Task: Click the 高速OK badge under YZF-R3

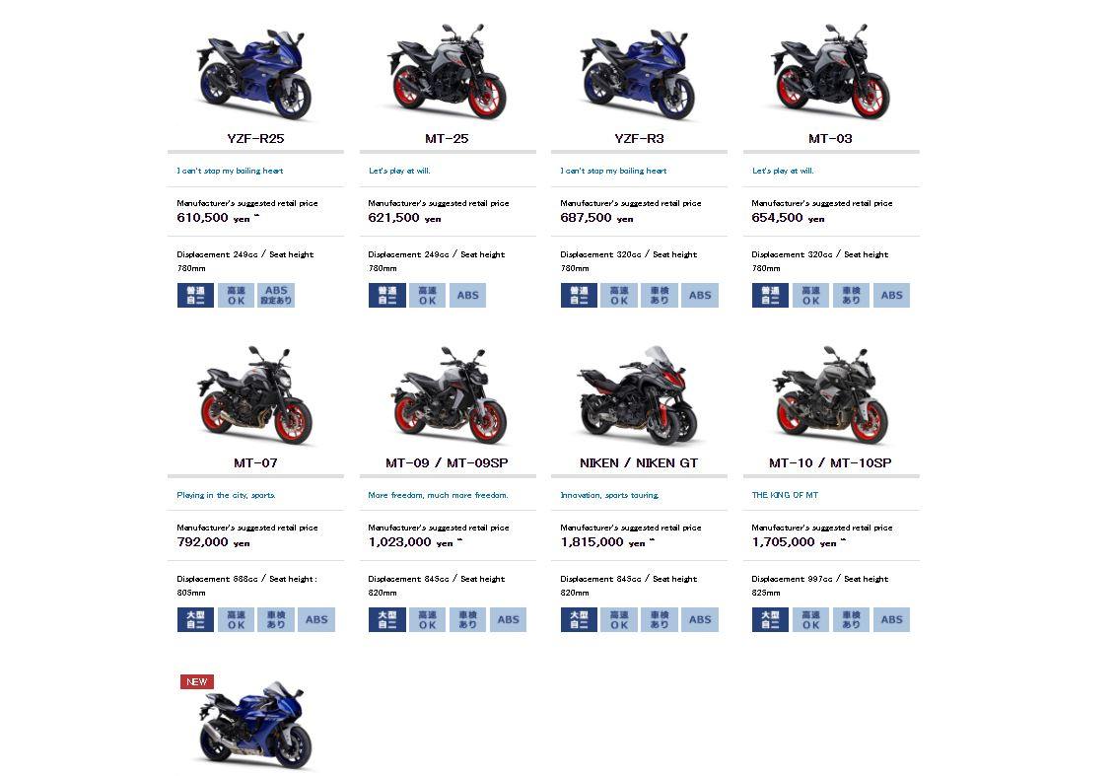Action: pyautogui.click(x=619, y=295)
